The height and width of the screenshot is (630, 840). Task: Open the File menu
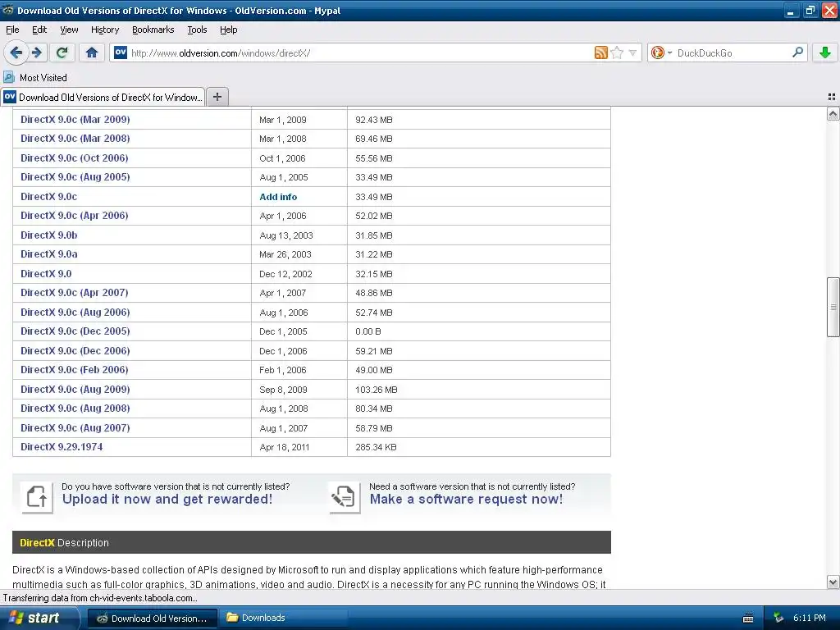coord(12,30)
